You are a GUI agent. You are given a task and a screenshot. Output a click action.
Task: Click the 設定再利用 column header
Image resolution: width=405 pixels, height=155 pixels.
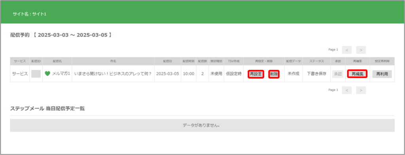tap(382, 61)
